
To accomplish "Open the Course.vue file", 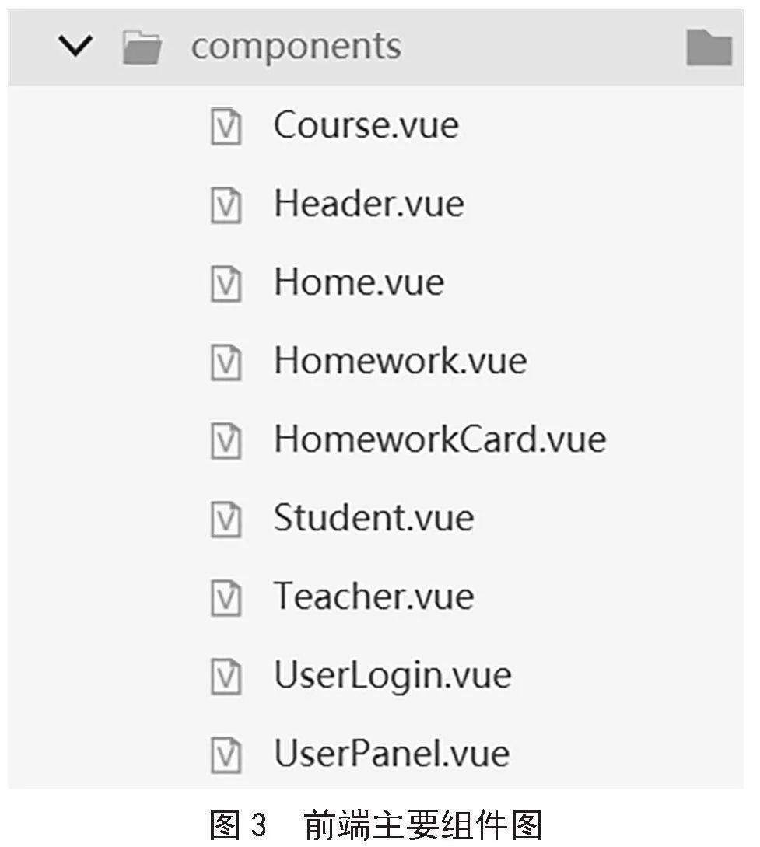I will (x=366, y=125).
